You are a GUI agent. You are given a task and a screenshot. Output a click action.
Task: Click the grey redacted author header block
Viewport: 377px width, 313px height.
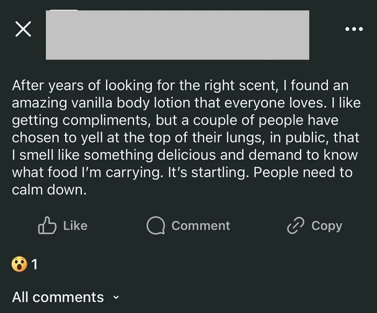[x=177, y=35]
